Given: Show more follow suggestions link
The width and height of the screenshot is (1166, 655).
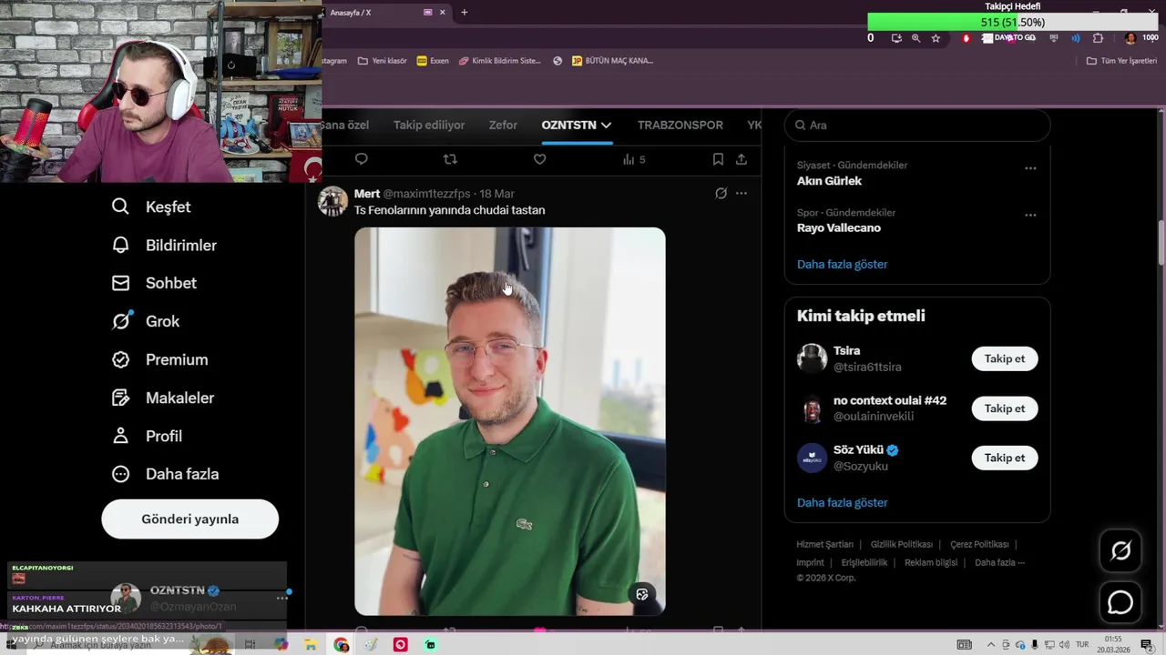Looking at the screenshot, I should click(x=842, y=502).
